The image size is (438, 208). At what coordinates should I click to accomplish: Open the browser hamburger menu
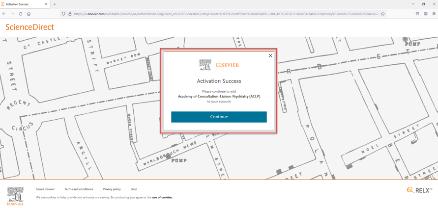434,14
